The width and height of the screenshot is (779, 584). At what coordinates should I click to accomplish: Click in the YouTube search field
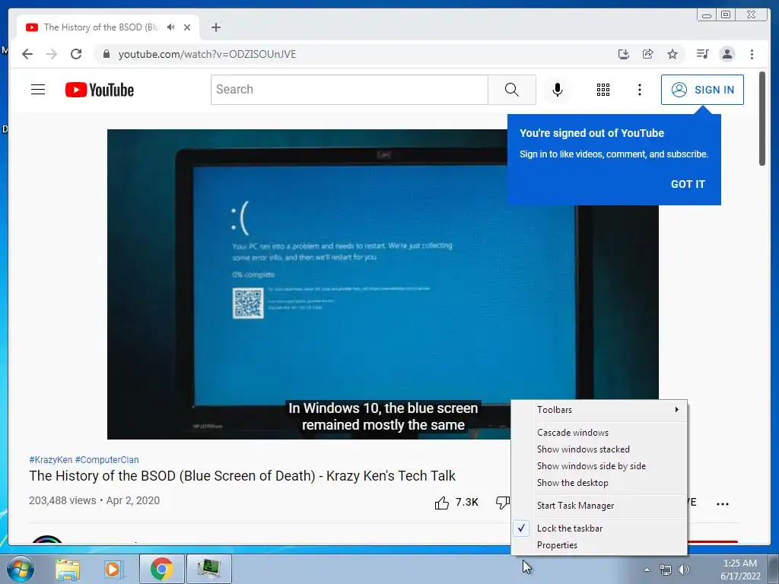point(349,90)
